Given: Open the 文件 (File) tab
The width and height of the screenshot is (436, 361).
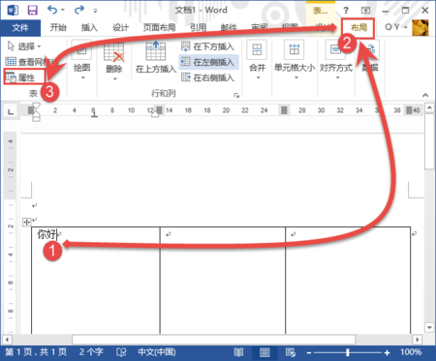Looking at the screenshot, I should coord(20,28).
